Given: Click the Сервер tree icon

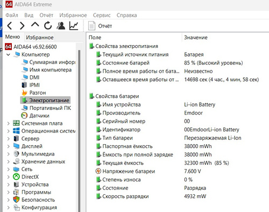Looking at the screenshot, I should [x=16, y=138].
